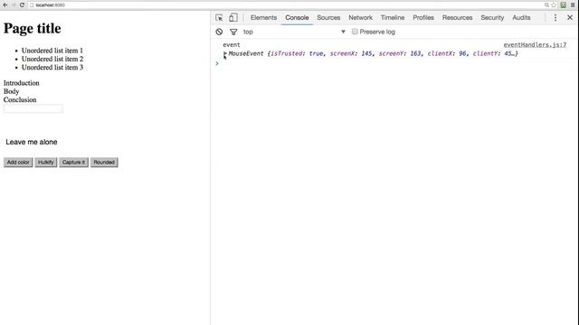The height and width of the screenshot is (325, 579).
Task: Open the DevTools three-dot menu
Action: (x=555, y=18)
